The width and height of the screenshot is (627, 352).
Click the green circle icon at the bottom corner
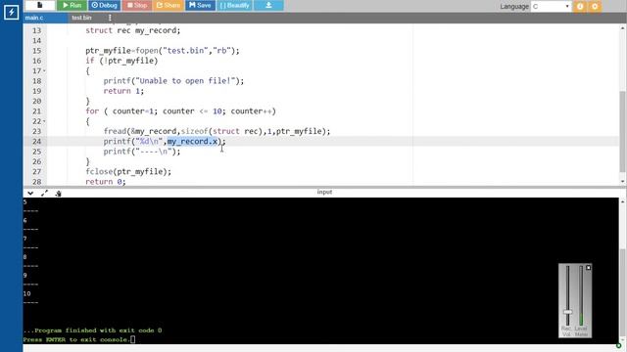(x=618, y=345)
